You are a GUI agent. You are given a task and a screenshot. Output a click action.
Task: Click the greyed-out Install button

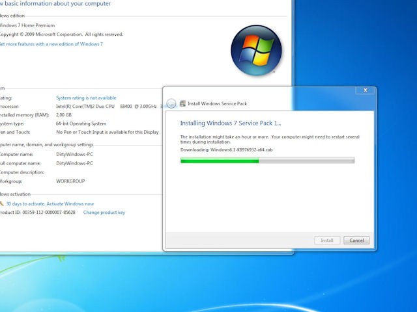(x=327, y=240)
